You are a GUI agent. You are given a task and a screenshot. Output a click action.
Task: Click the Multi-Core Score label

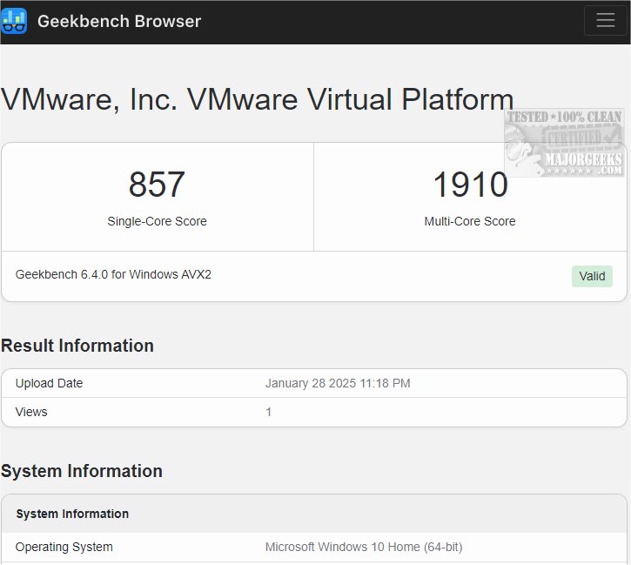[470, 221]
